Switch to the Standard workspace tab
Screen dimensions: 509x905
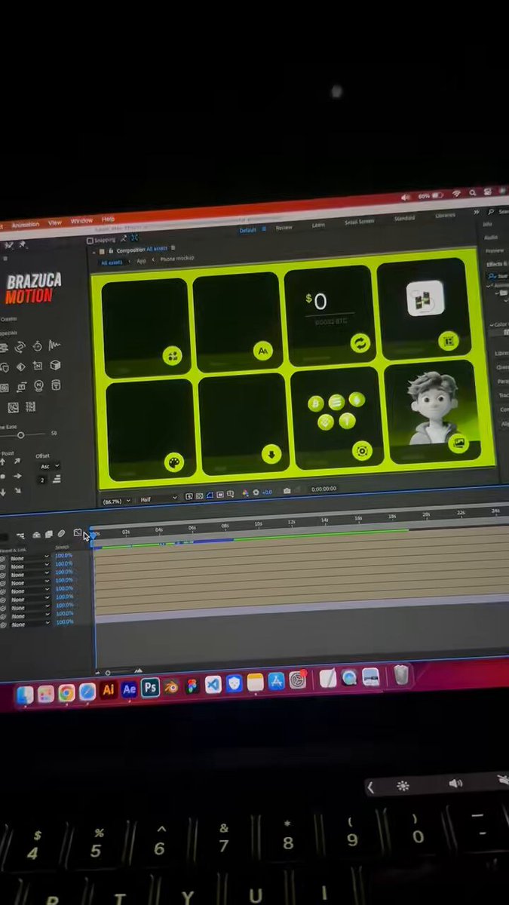coord(404,219)
